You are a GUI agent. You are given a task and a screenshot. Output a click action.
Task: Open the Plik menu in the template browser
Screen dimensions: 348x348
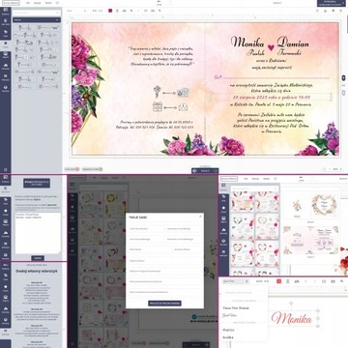246,179
